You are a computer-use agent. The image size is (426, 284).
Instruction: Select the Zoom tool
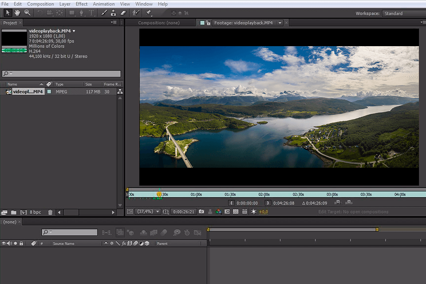[x=27, y=12]
